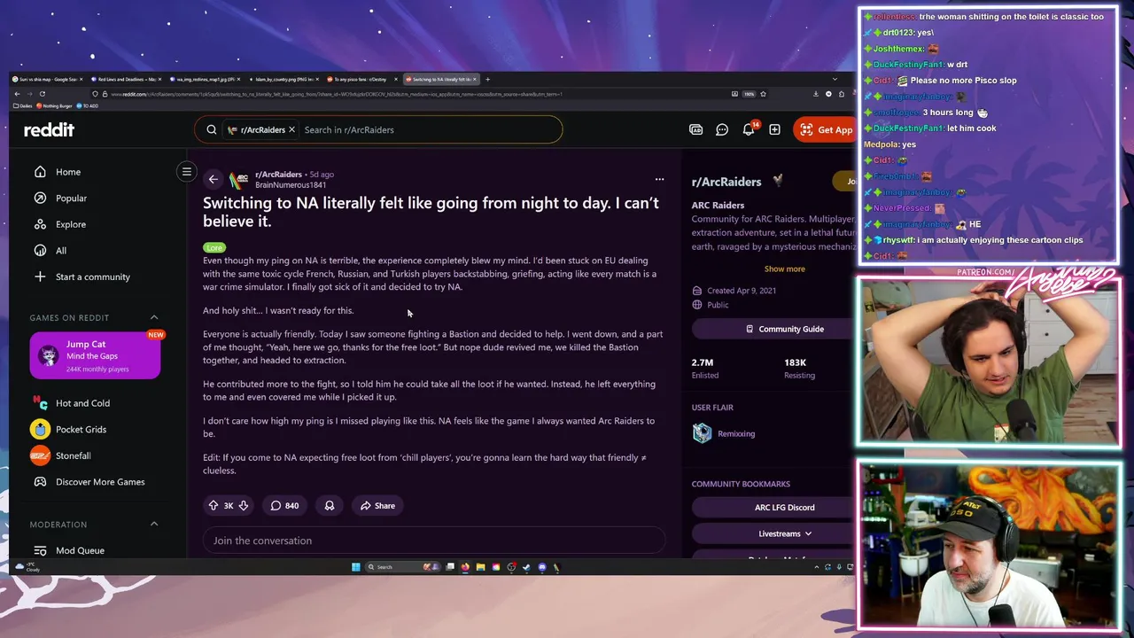Open the advertise icon in Reddit header
The height and width of the screenshot is (638, 1134).
(x=696, y=129)
